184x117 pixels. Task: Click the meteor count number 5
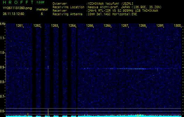pos(42,13)
